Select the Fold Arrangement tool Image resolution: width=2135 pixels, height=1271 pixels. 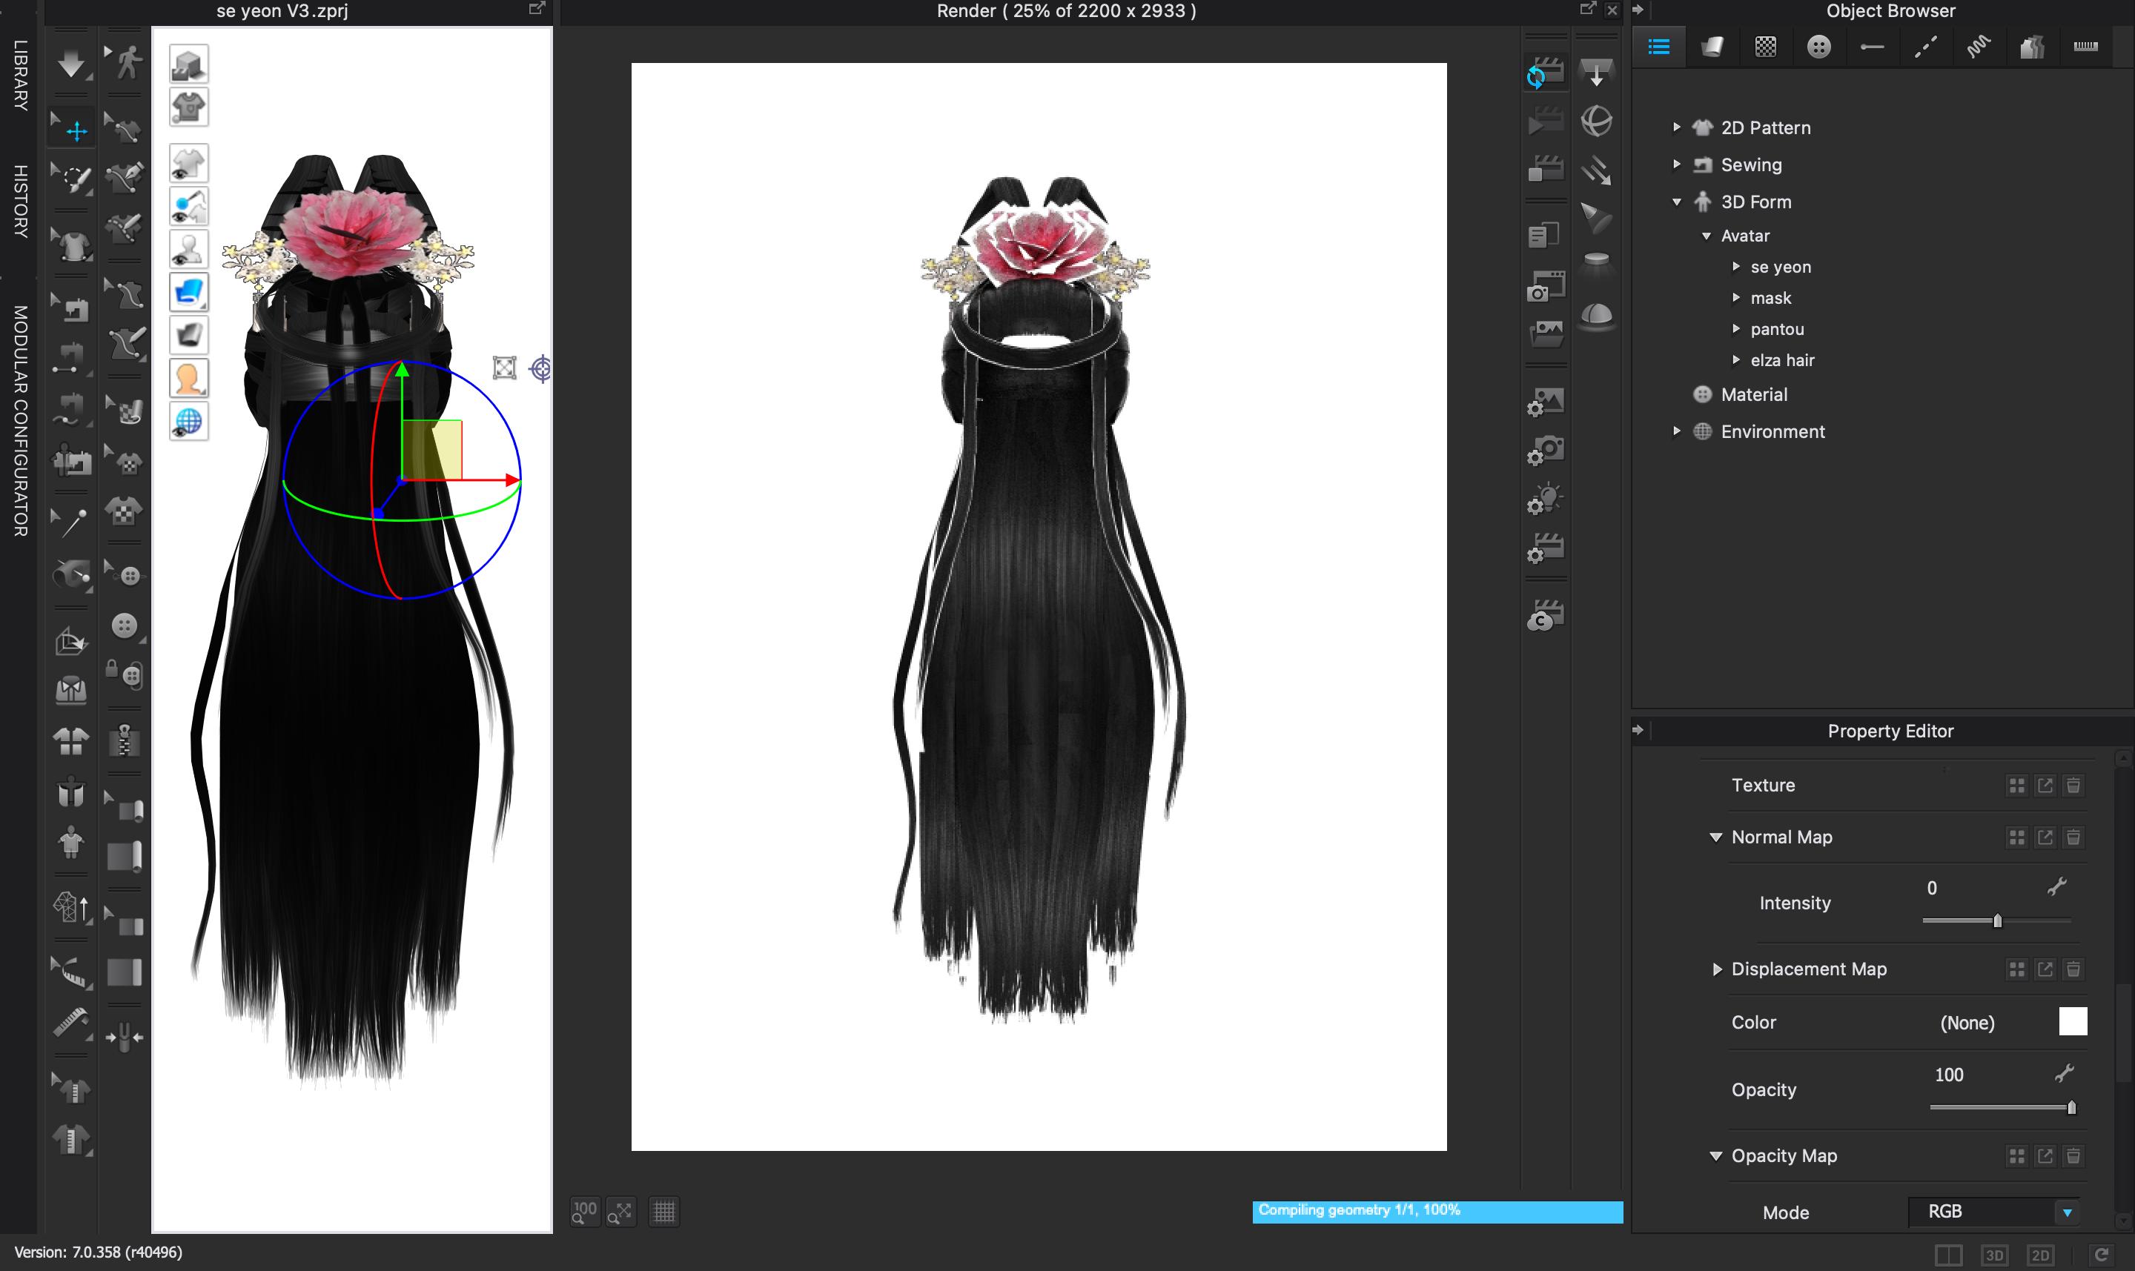(72, 643)
